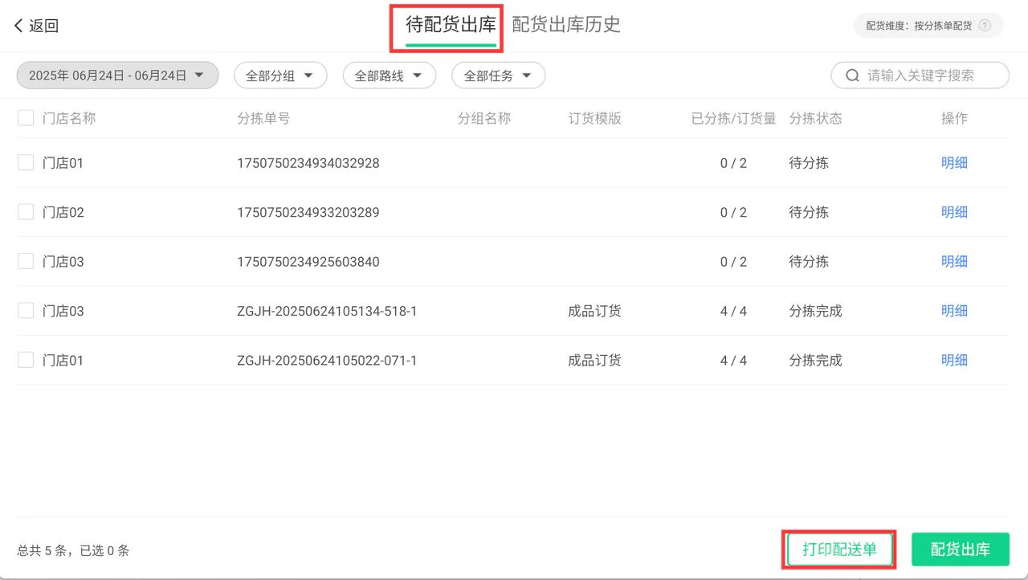Image resolution: width=1028 pixels, height=580 pixels.
Task: Select the 门店02 row checkbox
Action: click(26, 212)
